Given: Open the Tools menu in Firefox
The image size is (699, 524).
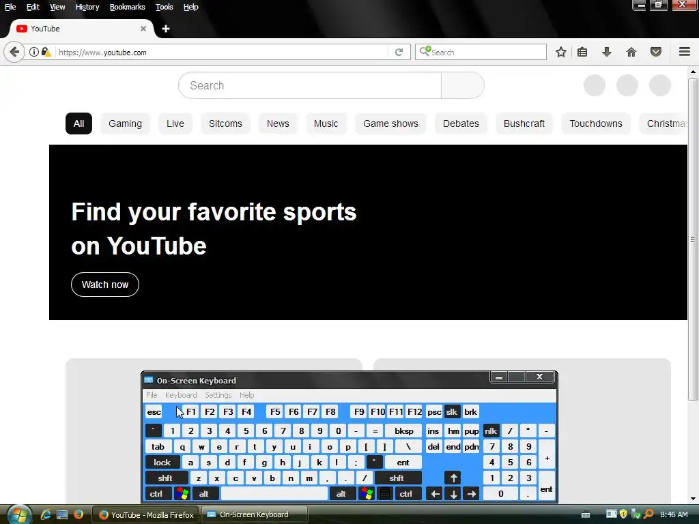Looking at the screenshot, I should (x=164, y=7).
